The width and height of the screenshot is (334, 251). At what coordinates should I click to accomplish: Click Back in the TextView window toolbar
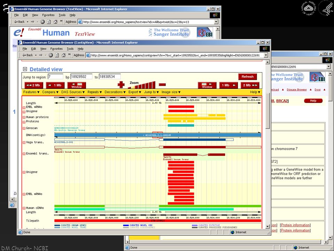[19, 22]
